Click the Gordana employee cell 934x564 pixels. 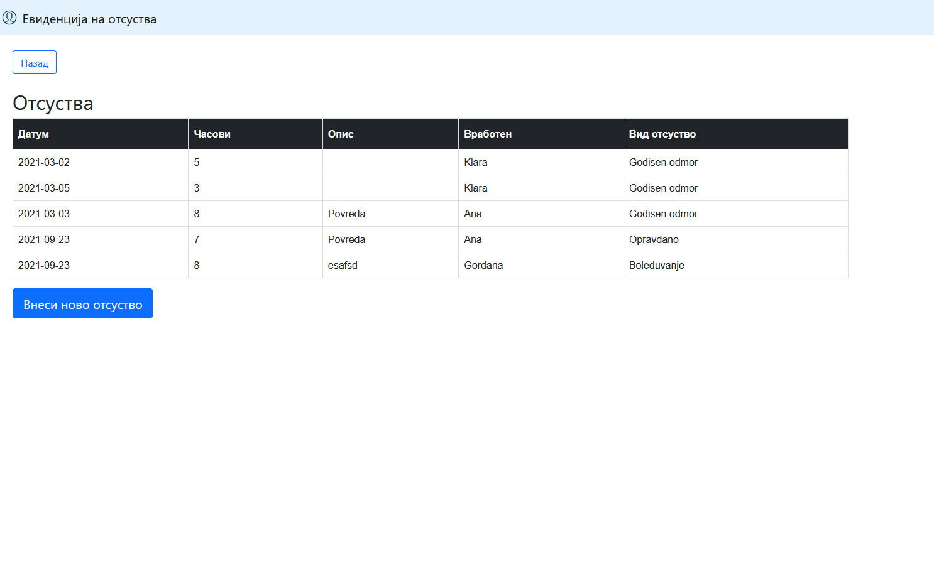click(x=483, y=265)
